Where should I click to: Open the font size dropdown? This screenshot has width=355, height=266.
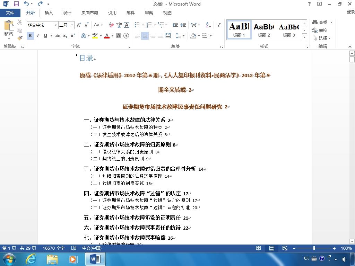tap(72, 25)
